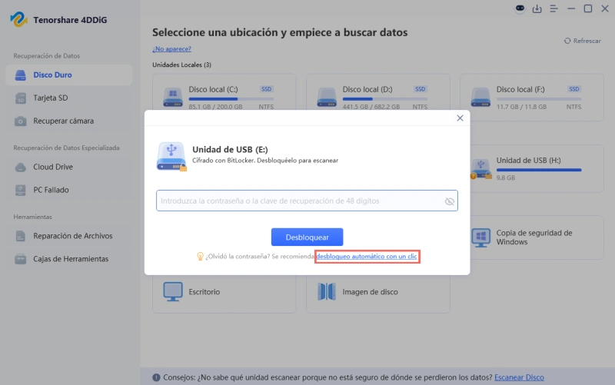Select the Disco local (F:) drive card
Image resolution: width=615 pixels, height=385 pixels.
[532, 98]
